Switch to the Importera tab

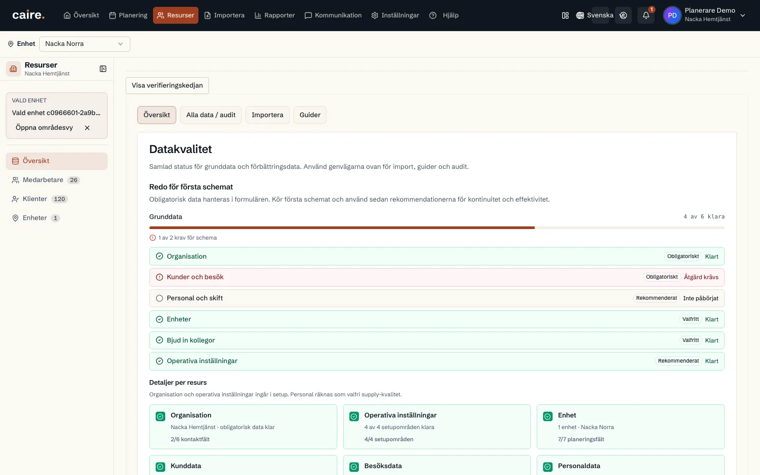(x=268, y=115)
